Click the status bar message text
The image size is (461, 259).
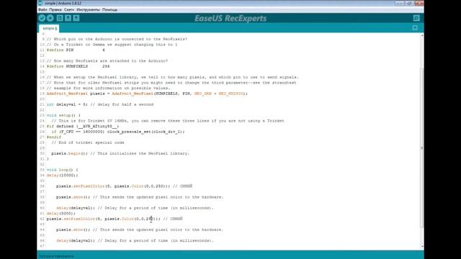pyautogui.click(x=56, y=256)
